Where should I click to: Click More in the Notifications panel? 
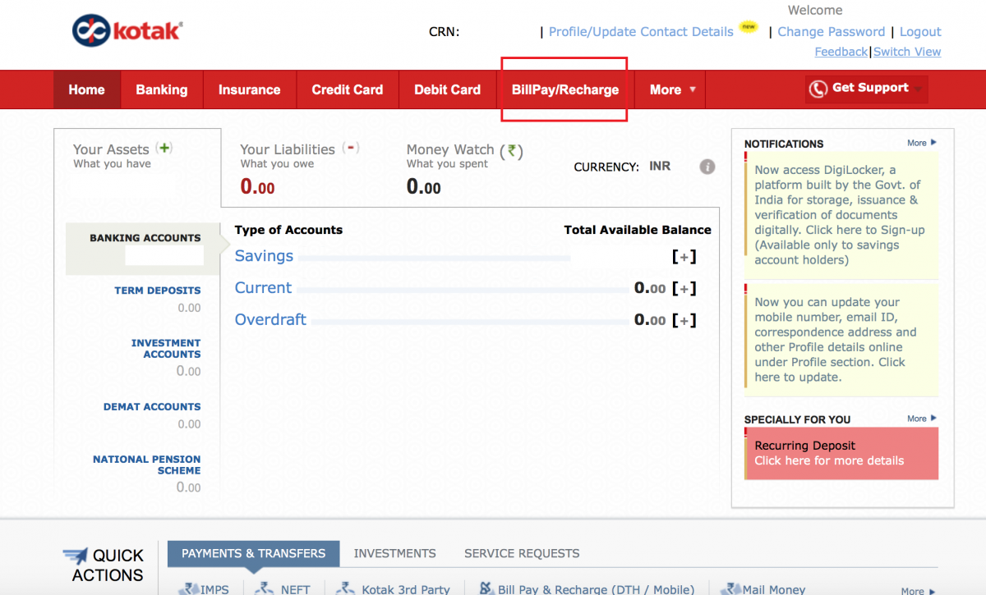[x=918, y=142]
